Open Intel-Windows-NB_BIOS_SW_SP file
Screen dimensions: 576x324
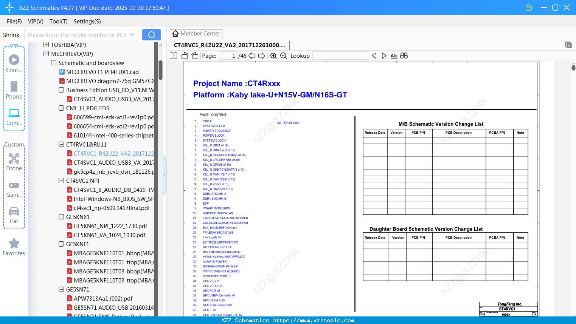tap(110, 199)
